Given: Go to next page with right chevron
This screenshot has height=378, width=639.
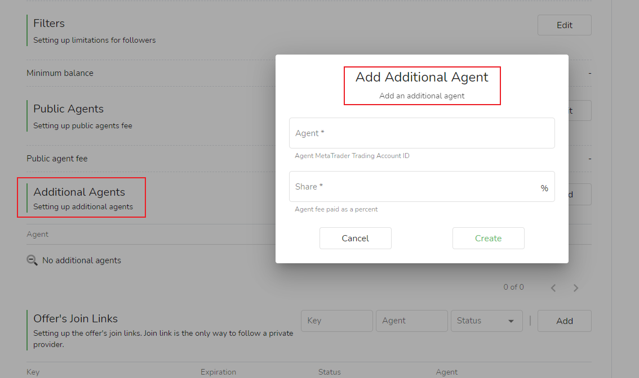Looking at the screenshot, I should coord(576,288).
